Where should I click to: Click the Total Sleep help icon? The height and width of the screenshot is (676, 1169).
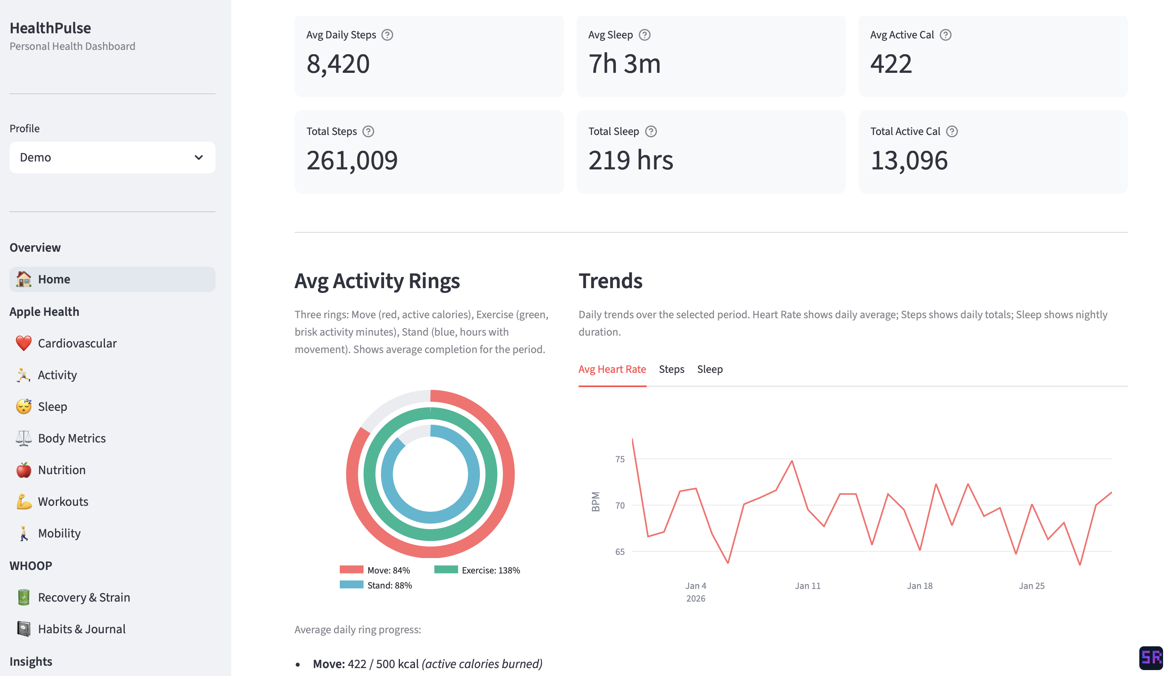651,131
